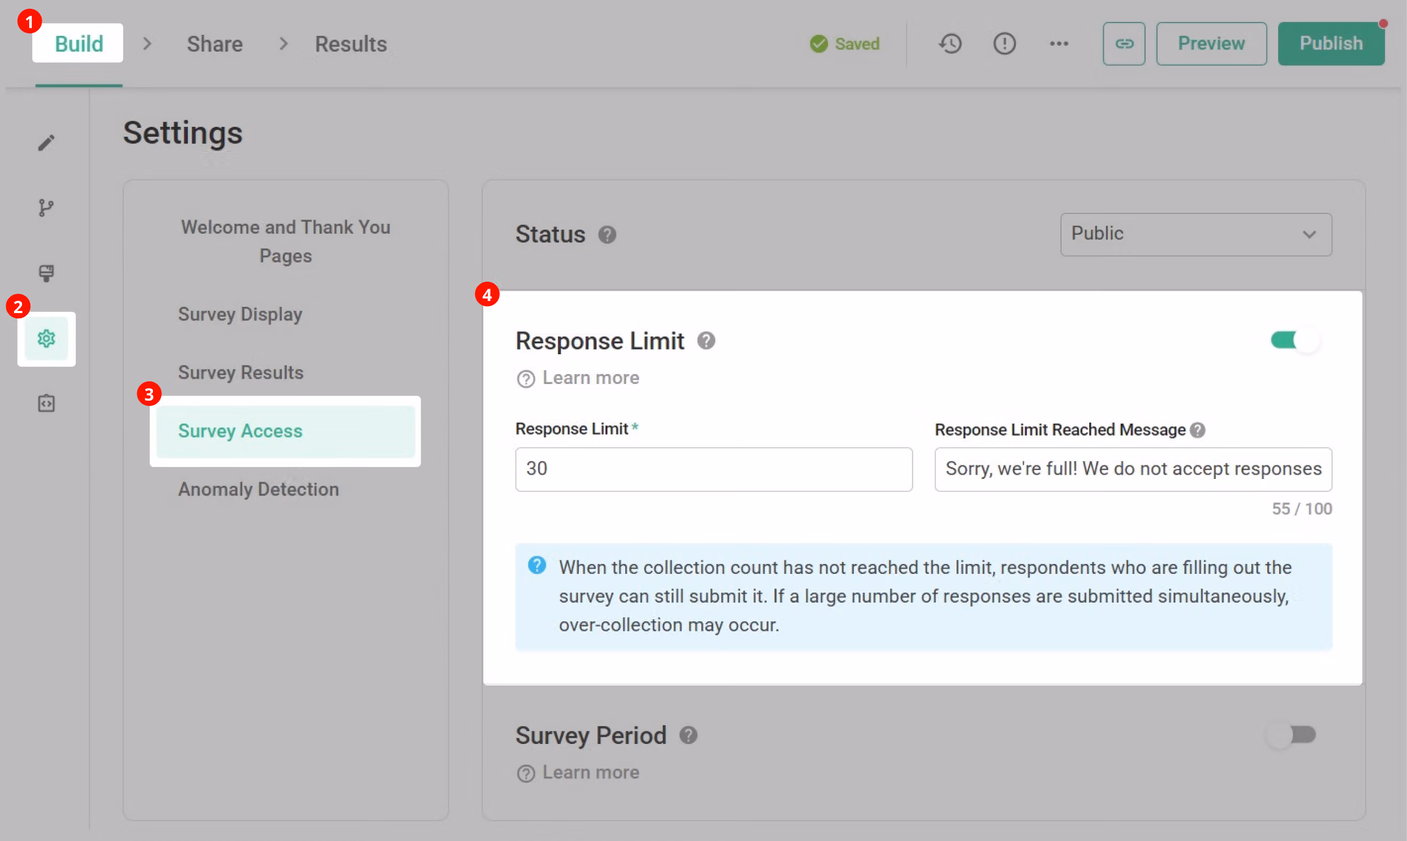This screenshot has width=1407, height=841.
Task: Switch to the Build tab
Action: point(79,44)
